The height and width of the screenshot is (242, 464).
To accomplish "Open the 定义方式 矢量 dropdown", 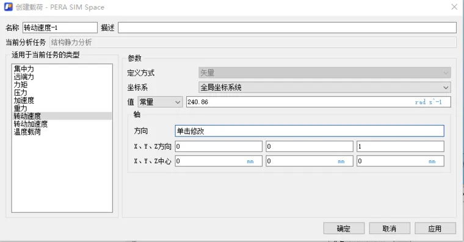I will click(x=325, y=73).
